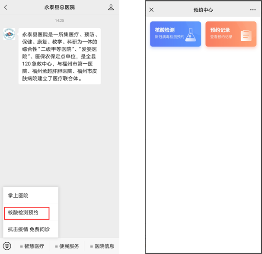This screenshot has width=262, height=254.
Task: Close the 预约中心 page with the X
Action: pyautogui.click(x=151, y=10)
